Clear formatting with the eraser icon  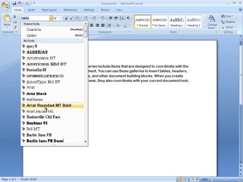pos(78,18)
